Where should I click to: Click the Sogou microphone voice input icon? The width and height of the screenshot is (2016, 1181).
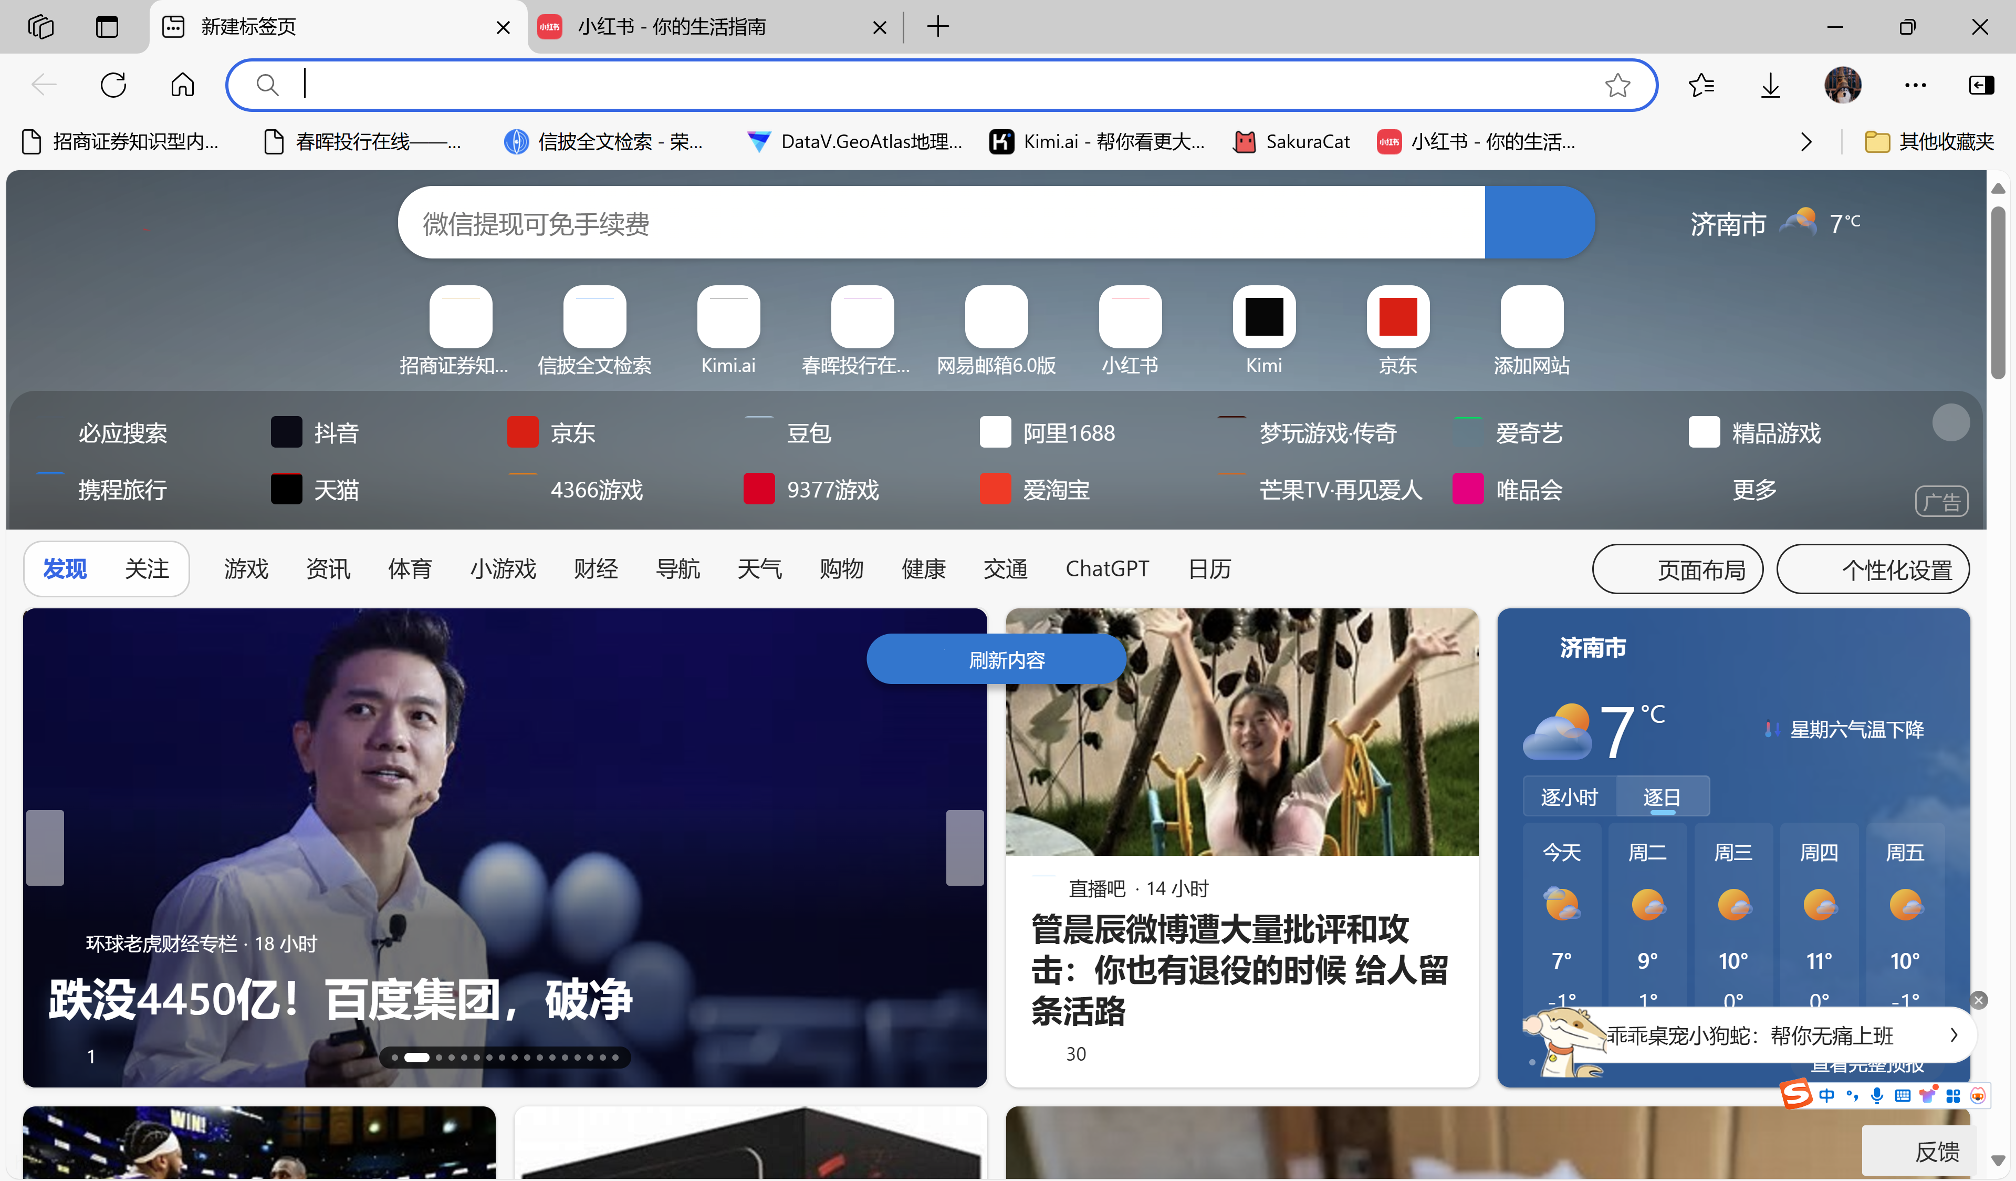coord(1877,1095)
